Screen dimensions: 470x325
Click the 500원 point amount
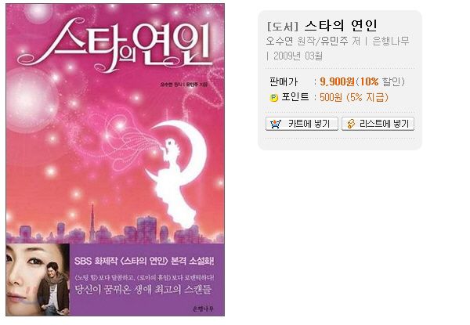point(331,97)
